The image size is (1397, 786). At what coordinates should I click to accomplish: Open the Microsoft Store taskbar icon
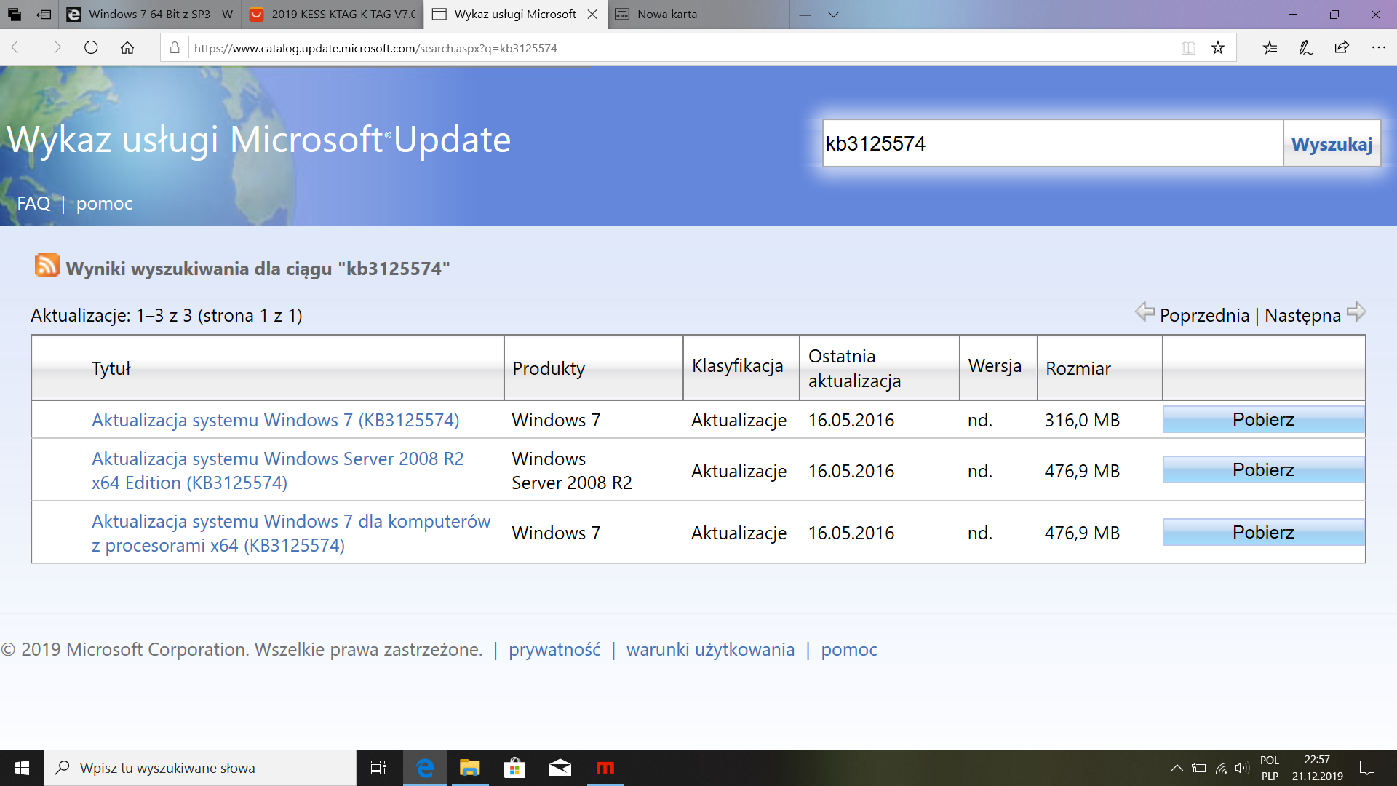(514, 768)
